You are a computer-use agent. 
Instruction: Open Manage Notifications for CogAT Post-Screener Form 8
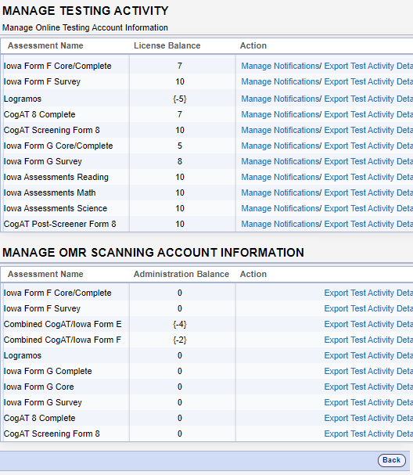click(x=281, y=224)
